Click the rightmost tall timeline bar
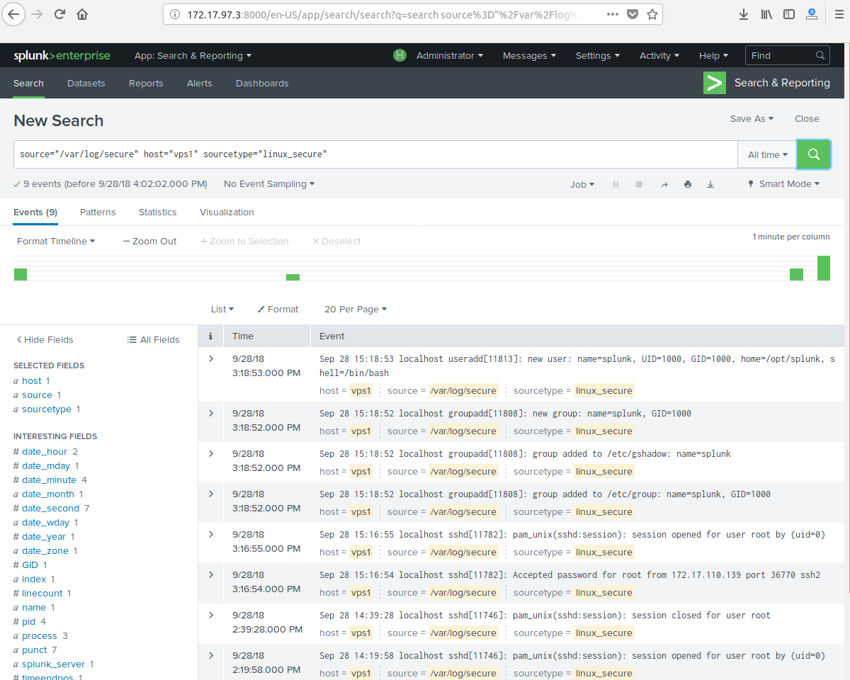Image resolution: width=850 pixels, height=680 pixels. (823, 268)
